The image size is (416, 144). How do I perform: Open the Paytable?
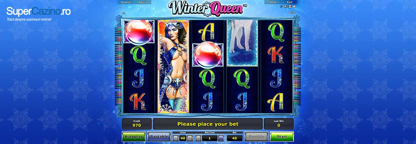159,136
